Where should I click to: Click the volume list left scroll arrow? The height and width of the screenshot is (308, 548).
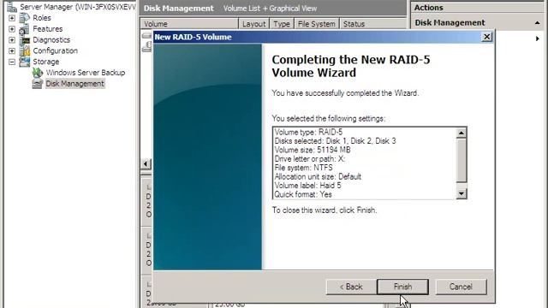(x=146, y=163)
